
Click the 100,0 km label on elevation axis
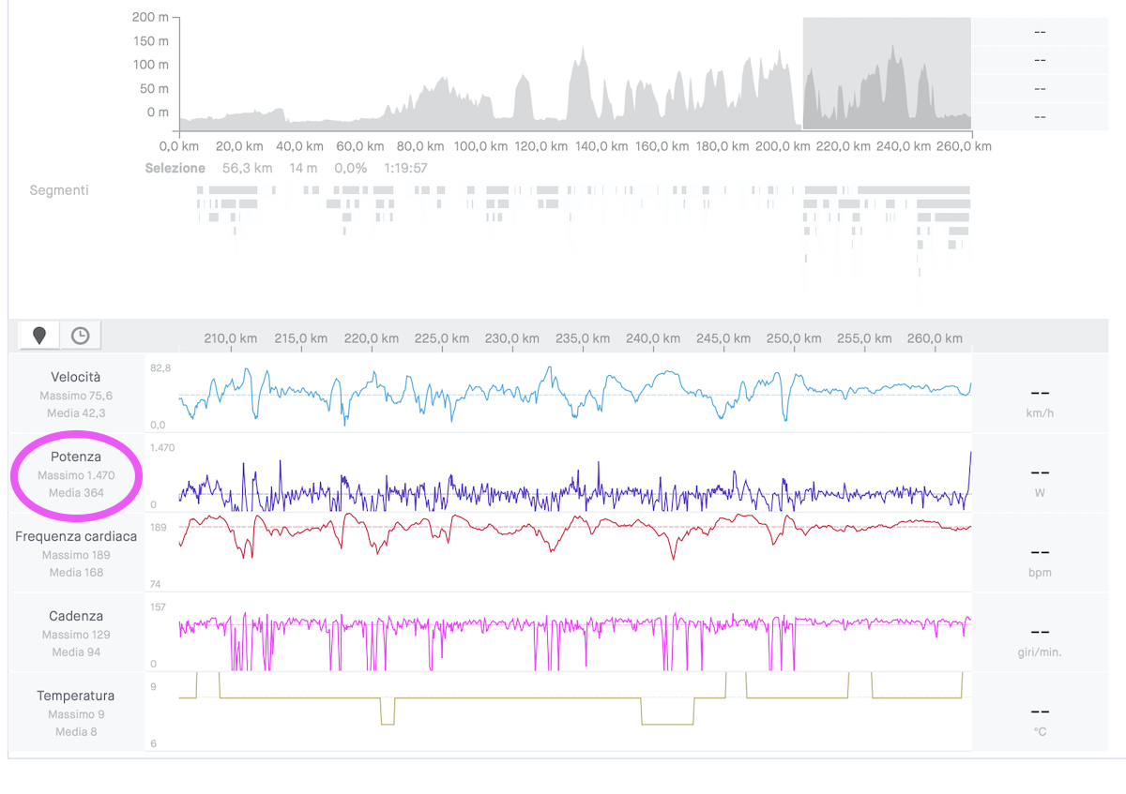tap(480, 146)
